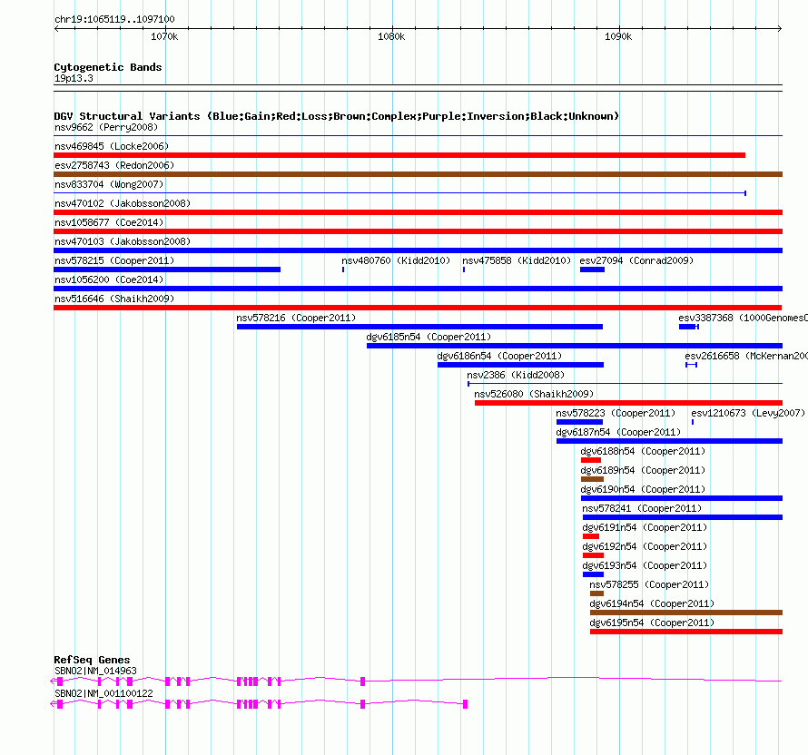Image resolution: width=808 pixels, height=755 pixels.
Task: Select the nsv470102 (Jakobsson2008) label
Action: tap(123, 203)
